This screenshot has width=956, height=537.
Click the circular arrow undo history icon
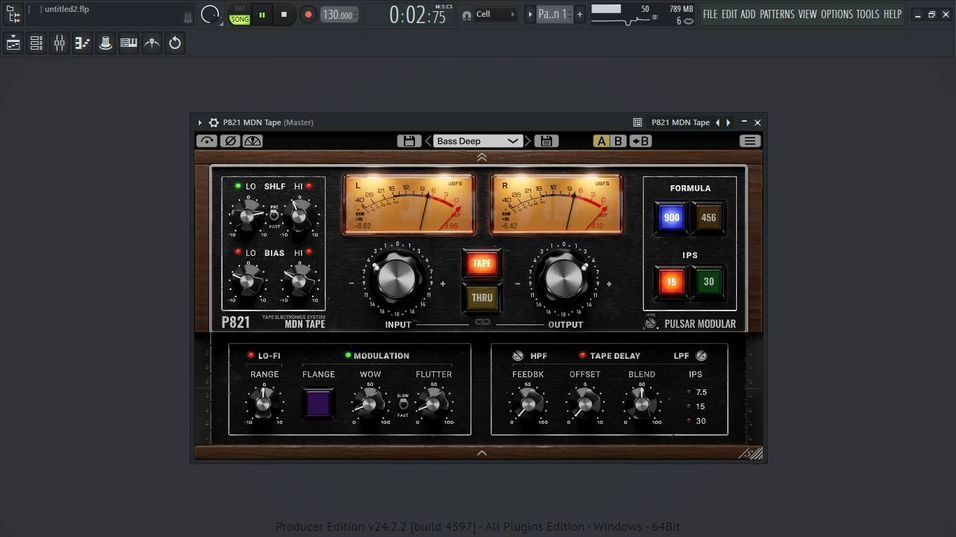pyautogui.click(x=175, y=43)
